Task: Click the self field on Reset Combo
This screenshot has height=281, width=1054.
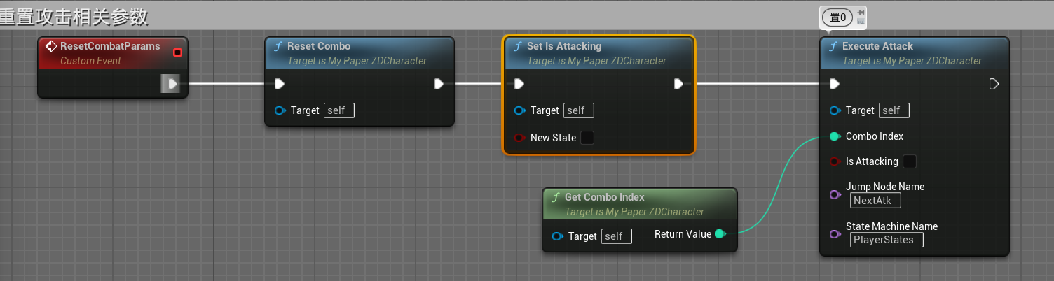Action: (x=339, y=110)
